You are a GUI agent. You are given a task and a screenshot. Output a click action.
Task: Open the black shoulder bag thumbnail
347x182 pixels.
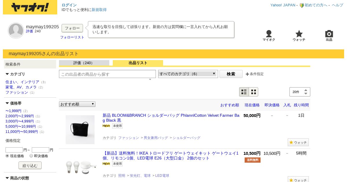pos(80,130)
